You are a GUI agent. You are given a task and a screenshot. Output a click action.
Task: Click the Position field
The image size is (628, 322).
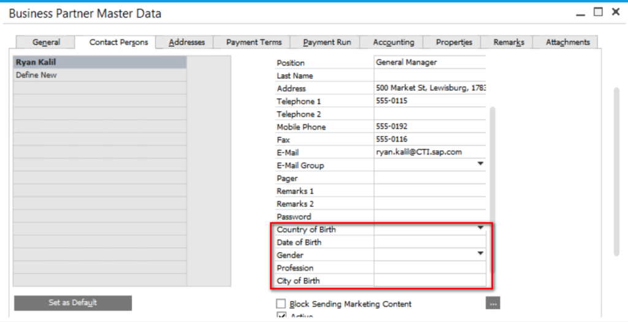[x=430, y=62]
